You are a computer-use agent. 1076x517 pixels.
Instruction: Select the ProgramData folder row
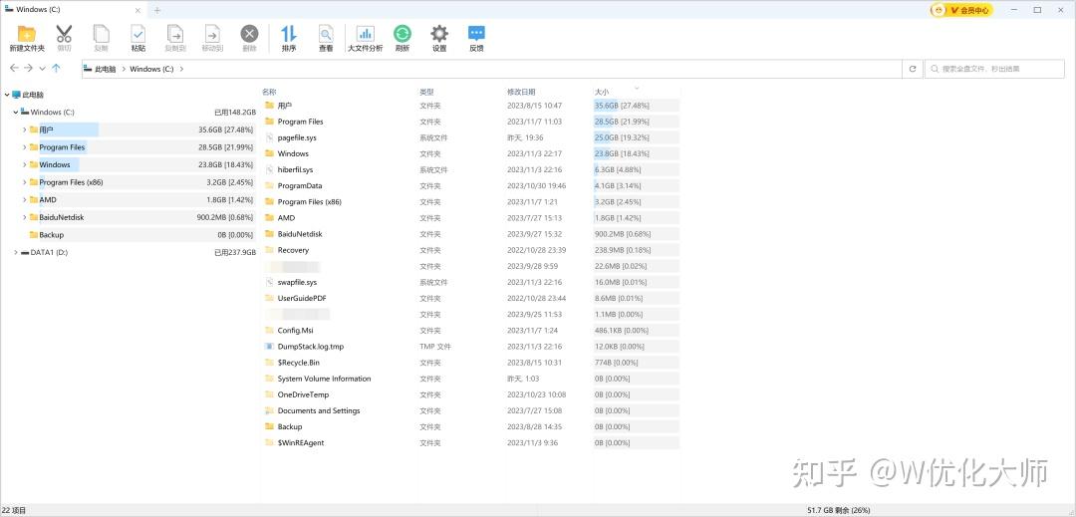[470, 186]
